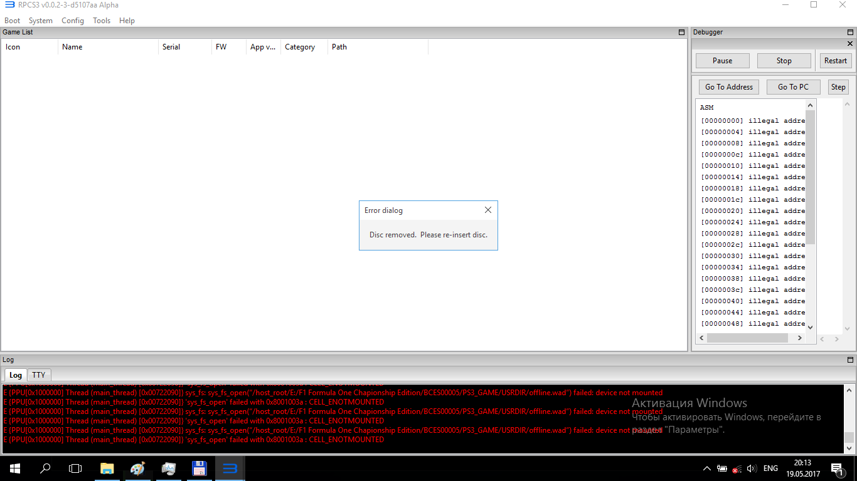Viewport: 857px width, 481px height.
Task: Click the Stop button in Debugger
Action: [784, 61]
